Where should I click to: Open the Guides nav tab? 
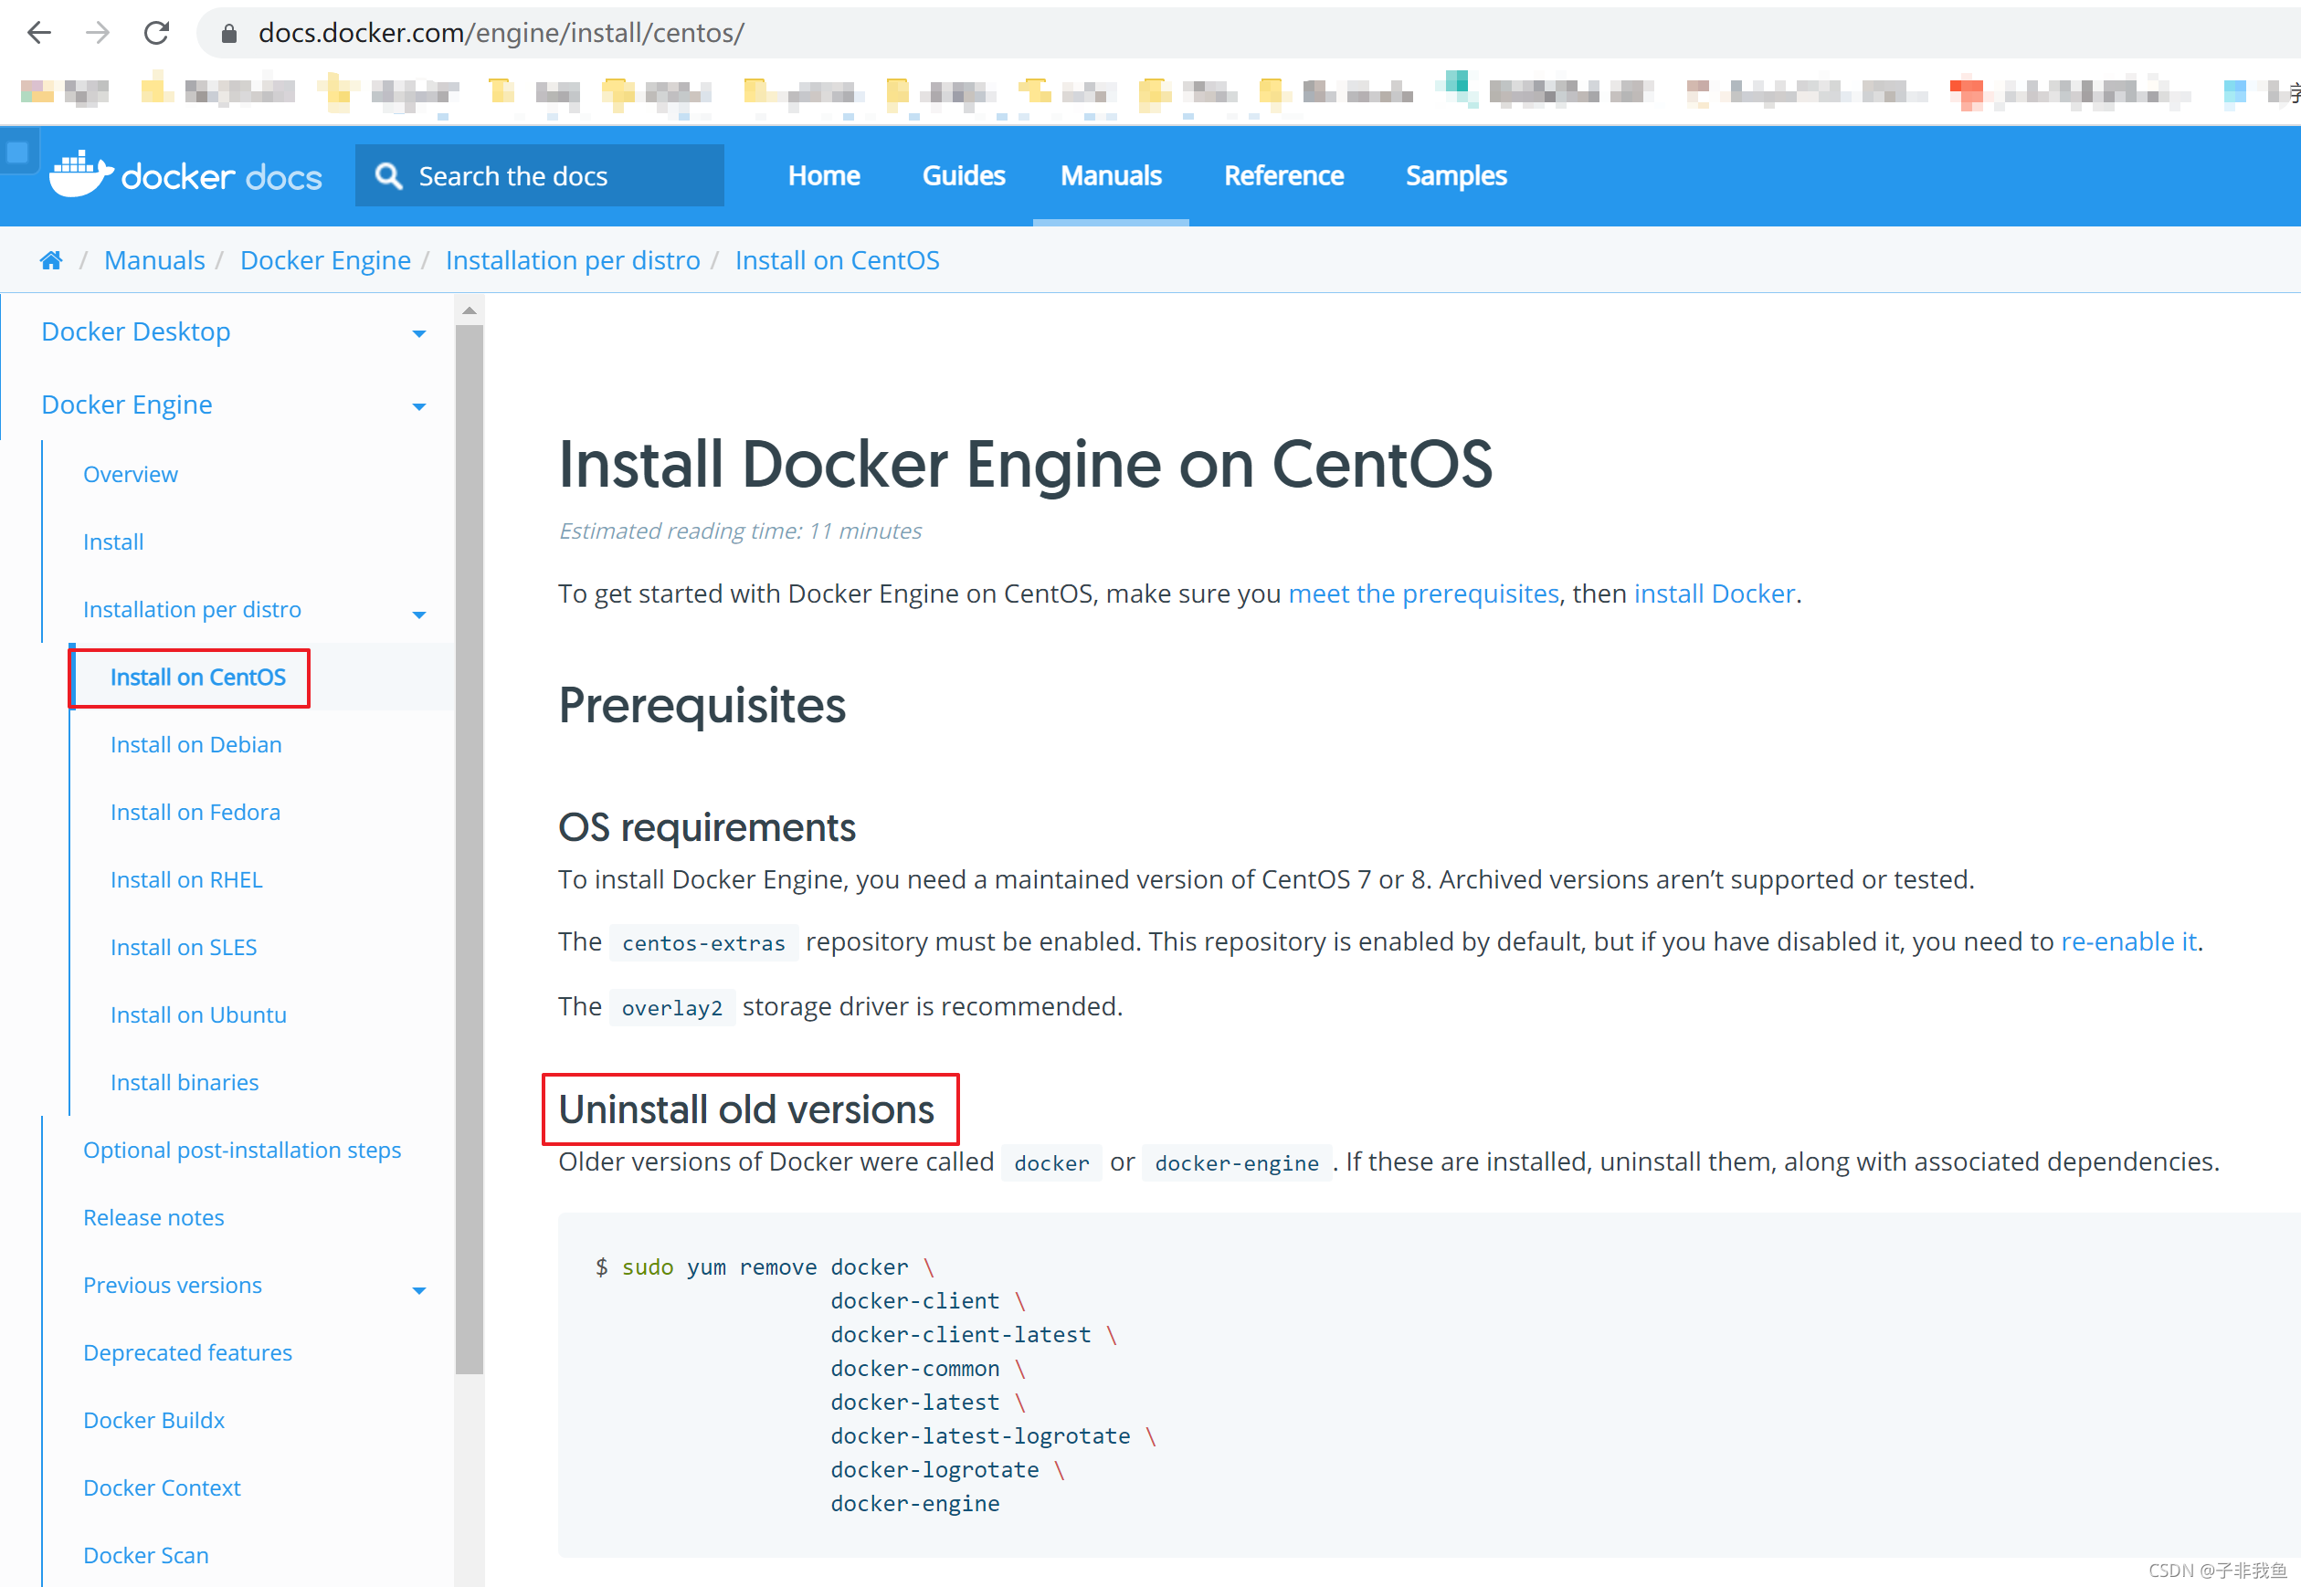click(963, 176)
